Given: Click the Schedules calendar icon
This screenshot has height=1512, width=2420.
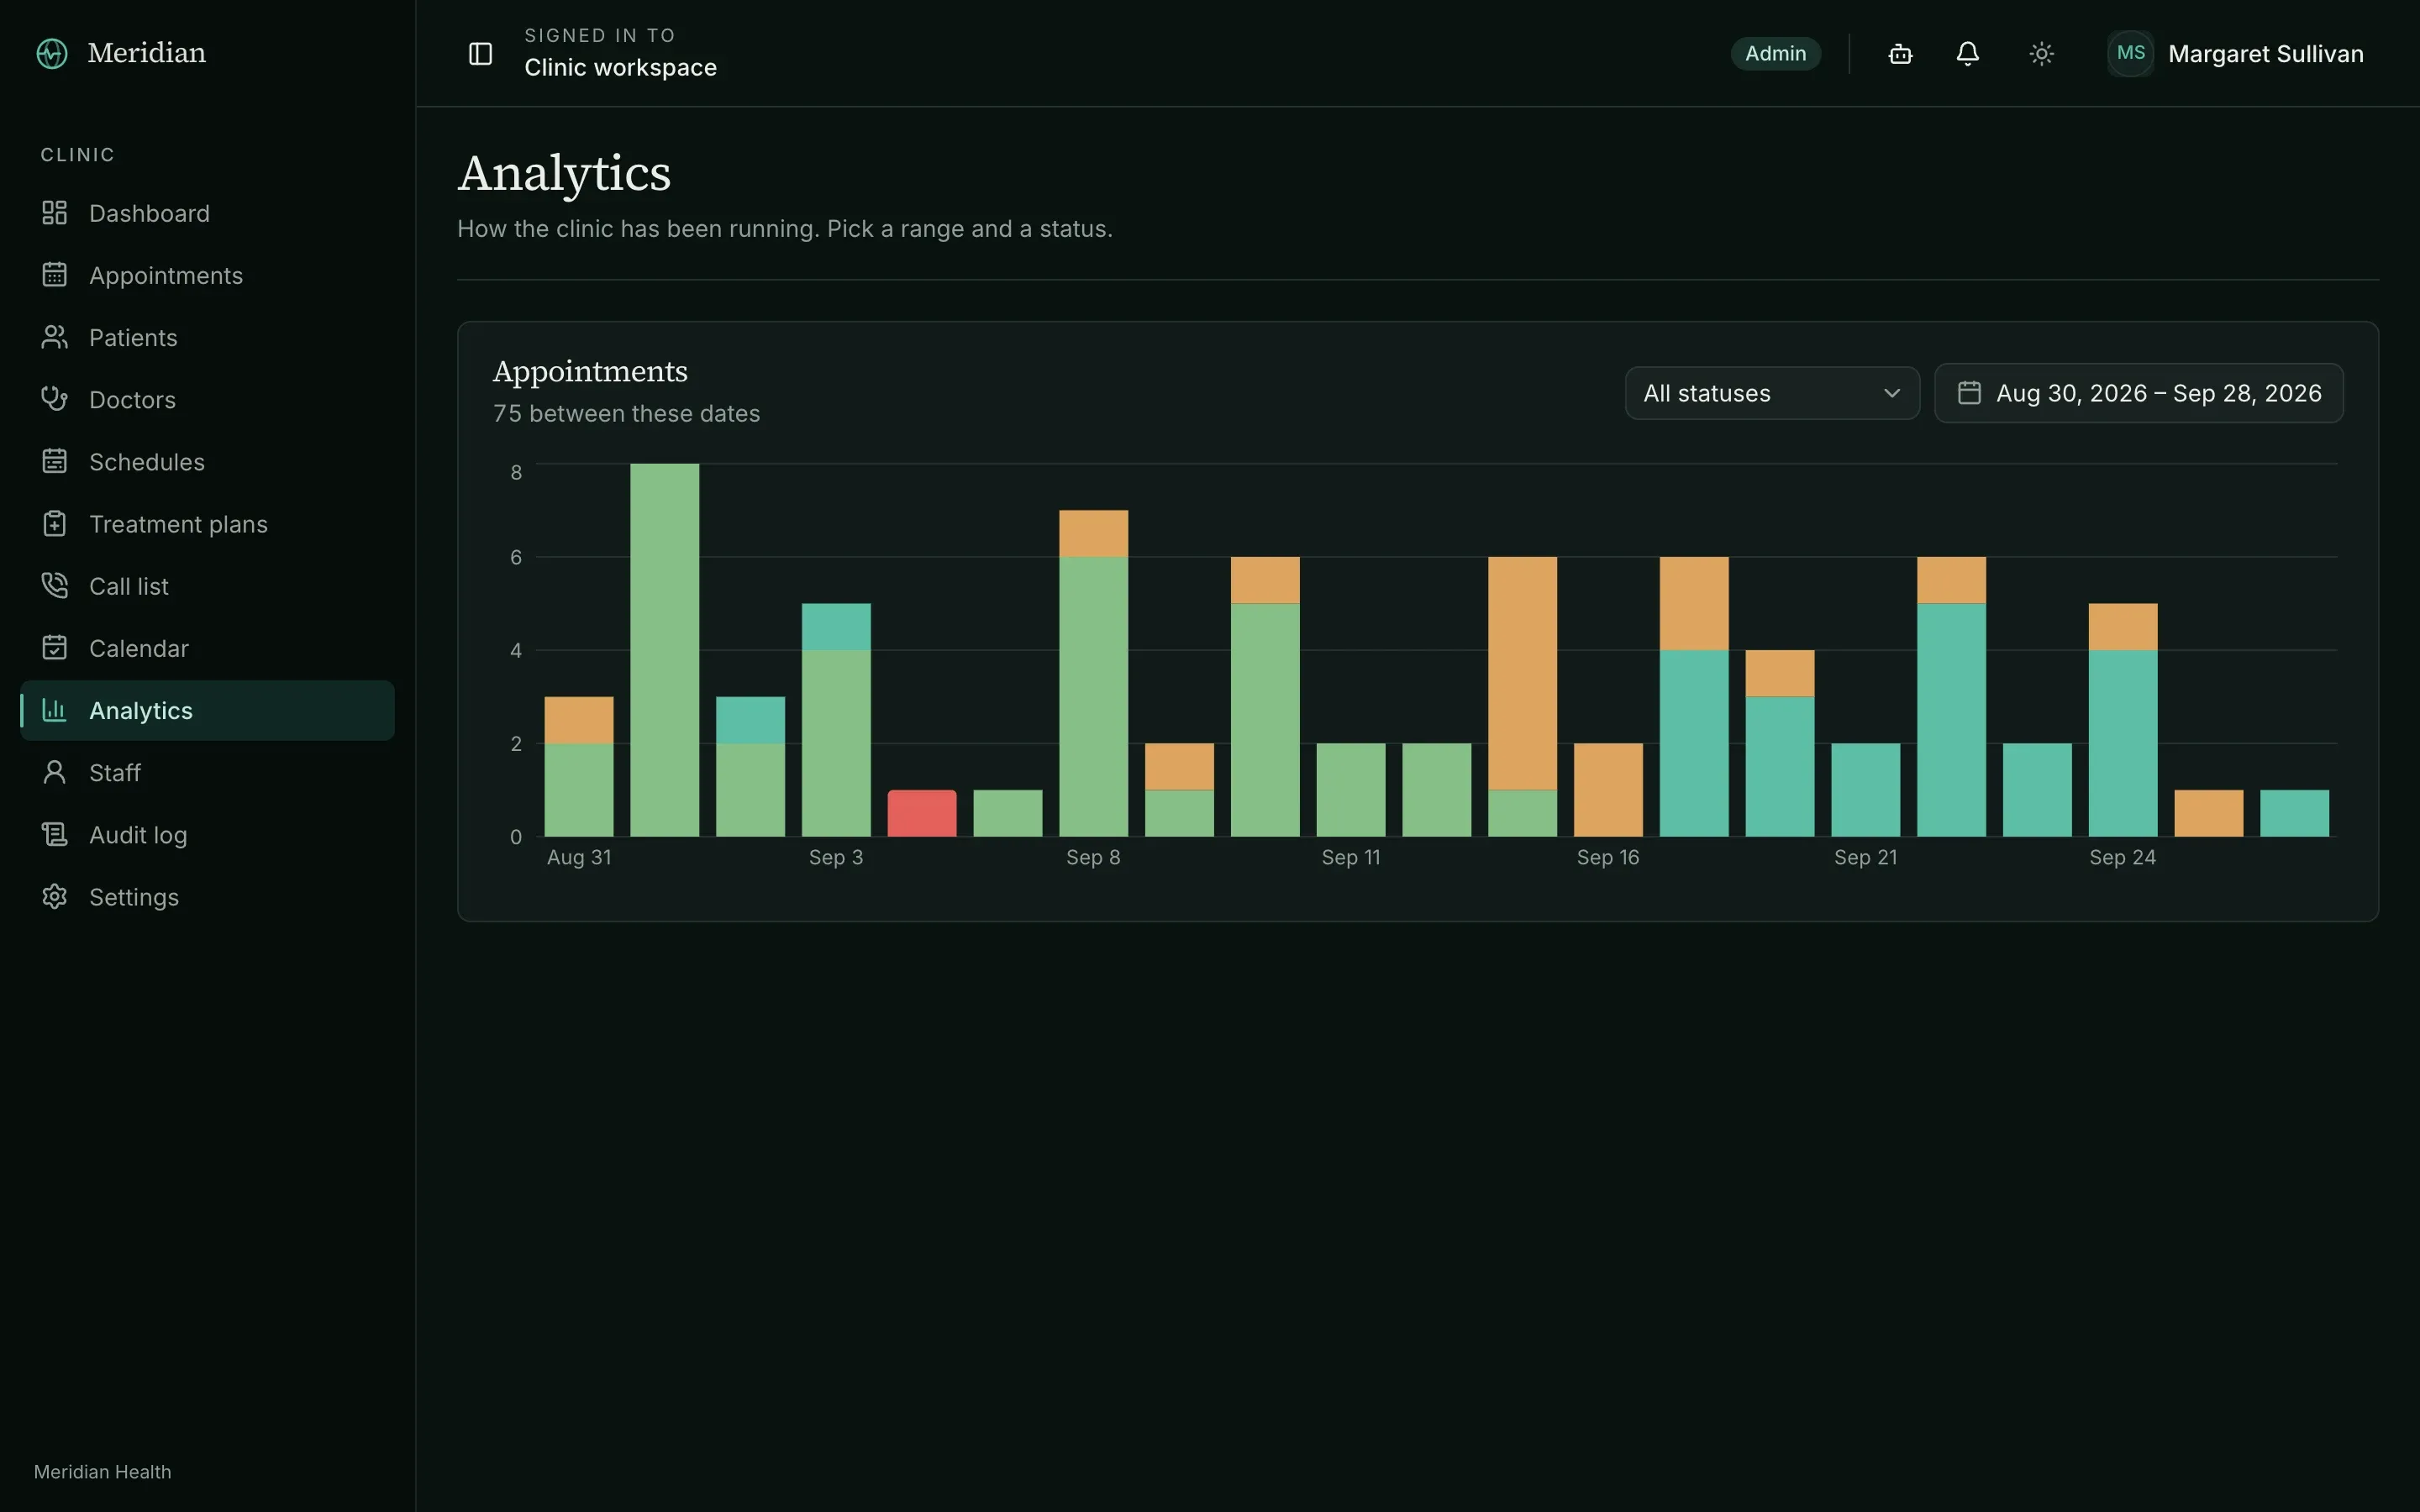Looking at the screenshot, I should point(54,461).
